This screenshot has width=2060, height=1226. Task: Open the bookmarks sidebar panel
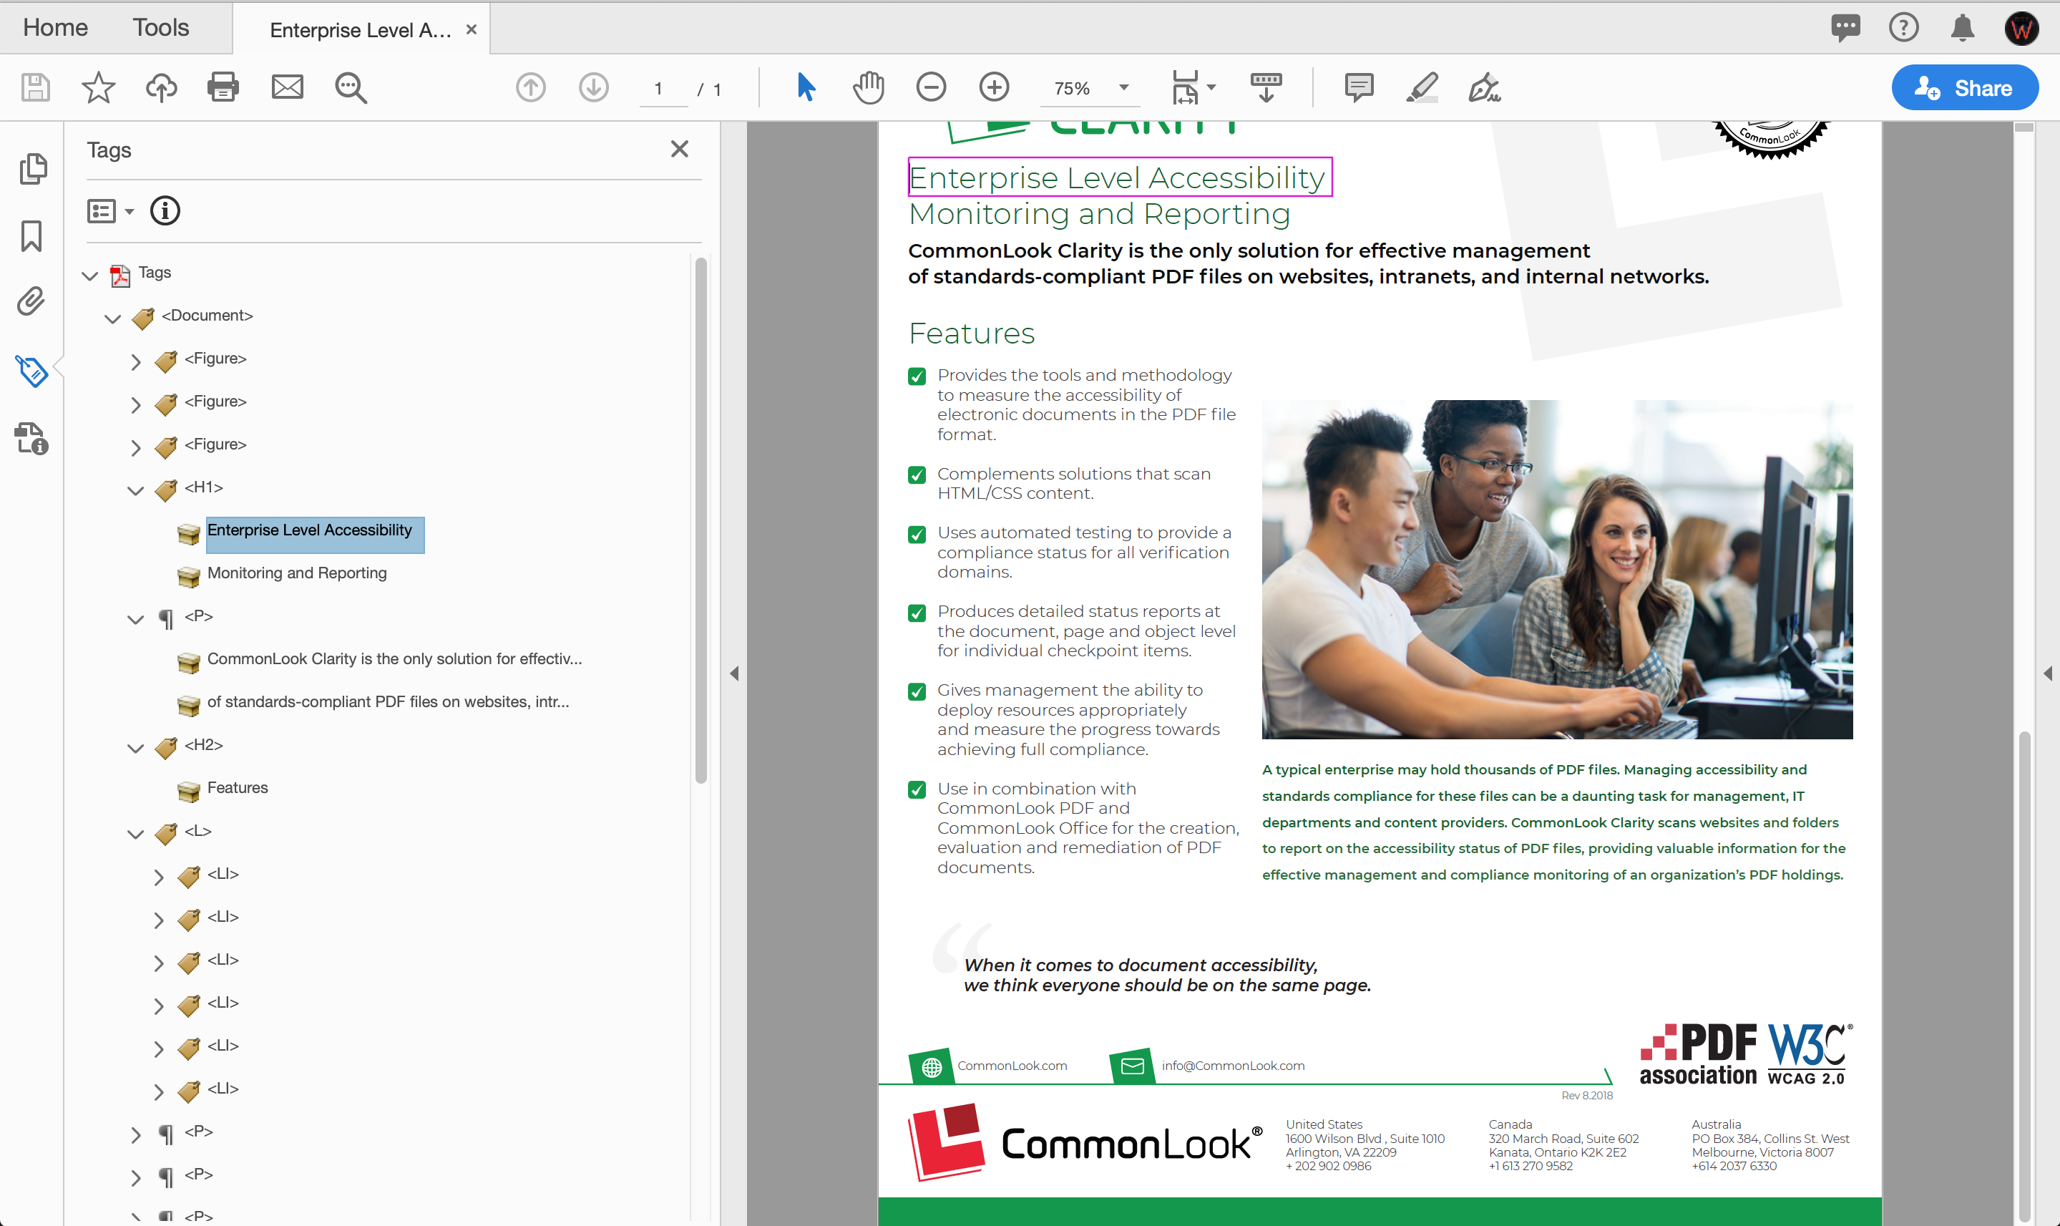31,235
